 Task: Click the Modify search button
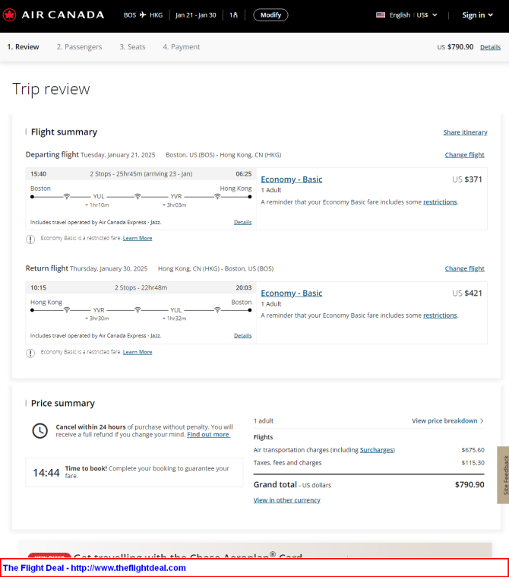click(x=270, y=15)
